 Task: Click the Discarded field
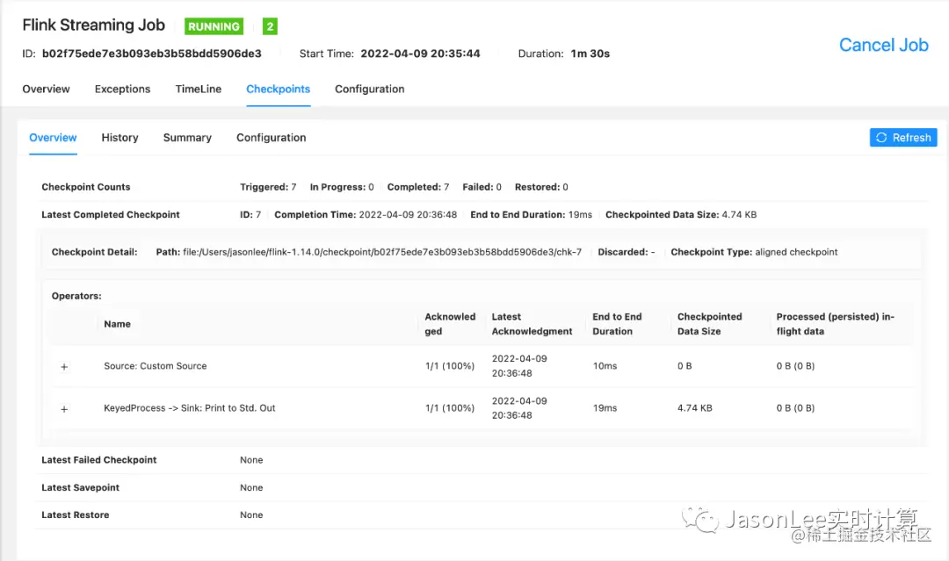click(627, 252)
